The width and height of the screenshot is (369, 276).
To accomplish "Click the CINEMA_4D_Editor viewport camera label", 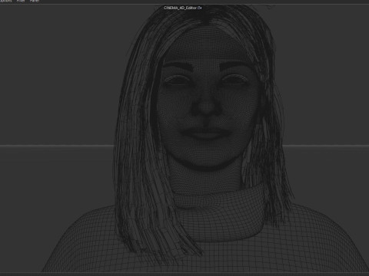I will 180,8.
